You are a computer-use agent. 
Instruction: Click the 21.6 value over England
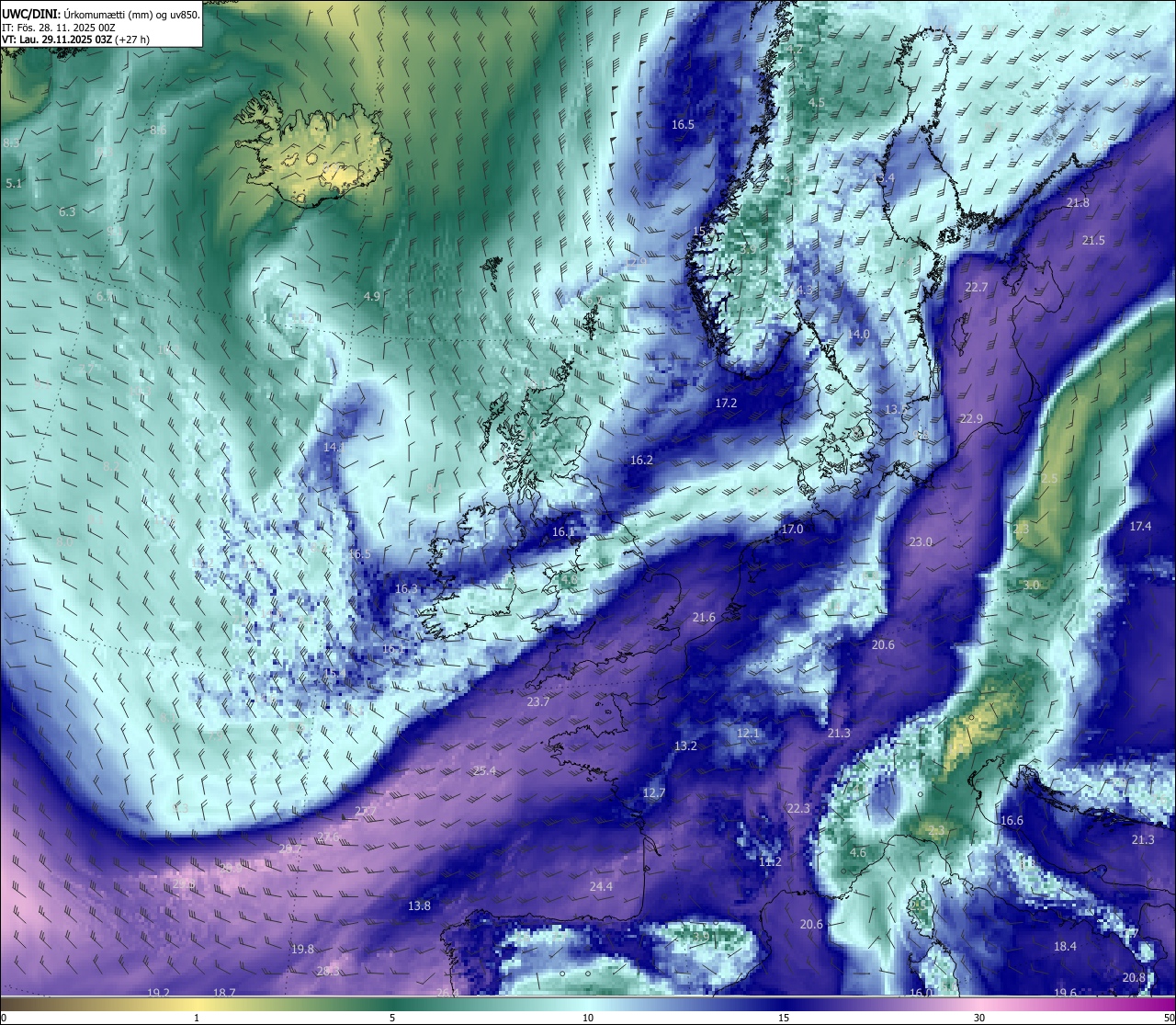pyautogui.click(x=704, y=617)
